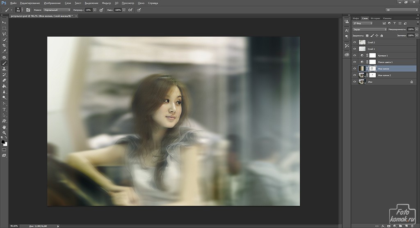
Task: Filter layers by pixel layers icon
Action: 384,23
